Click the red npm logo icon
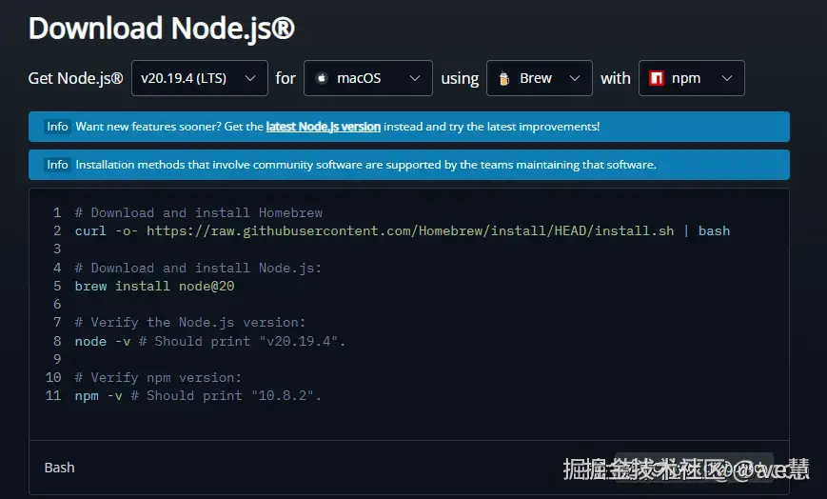Screen dimensions: 827x499 (x=656, y=78)
